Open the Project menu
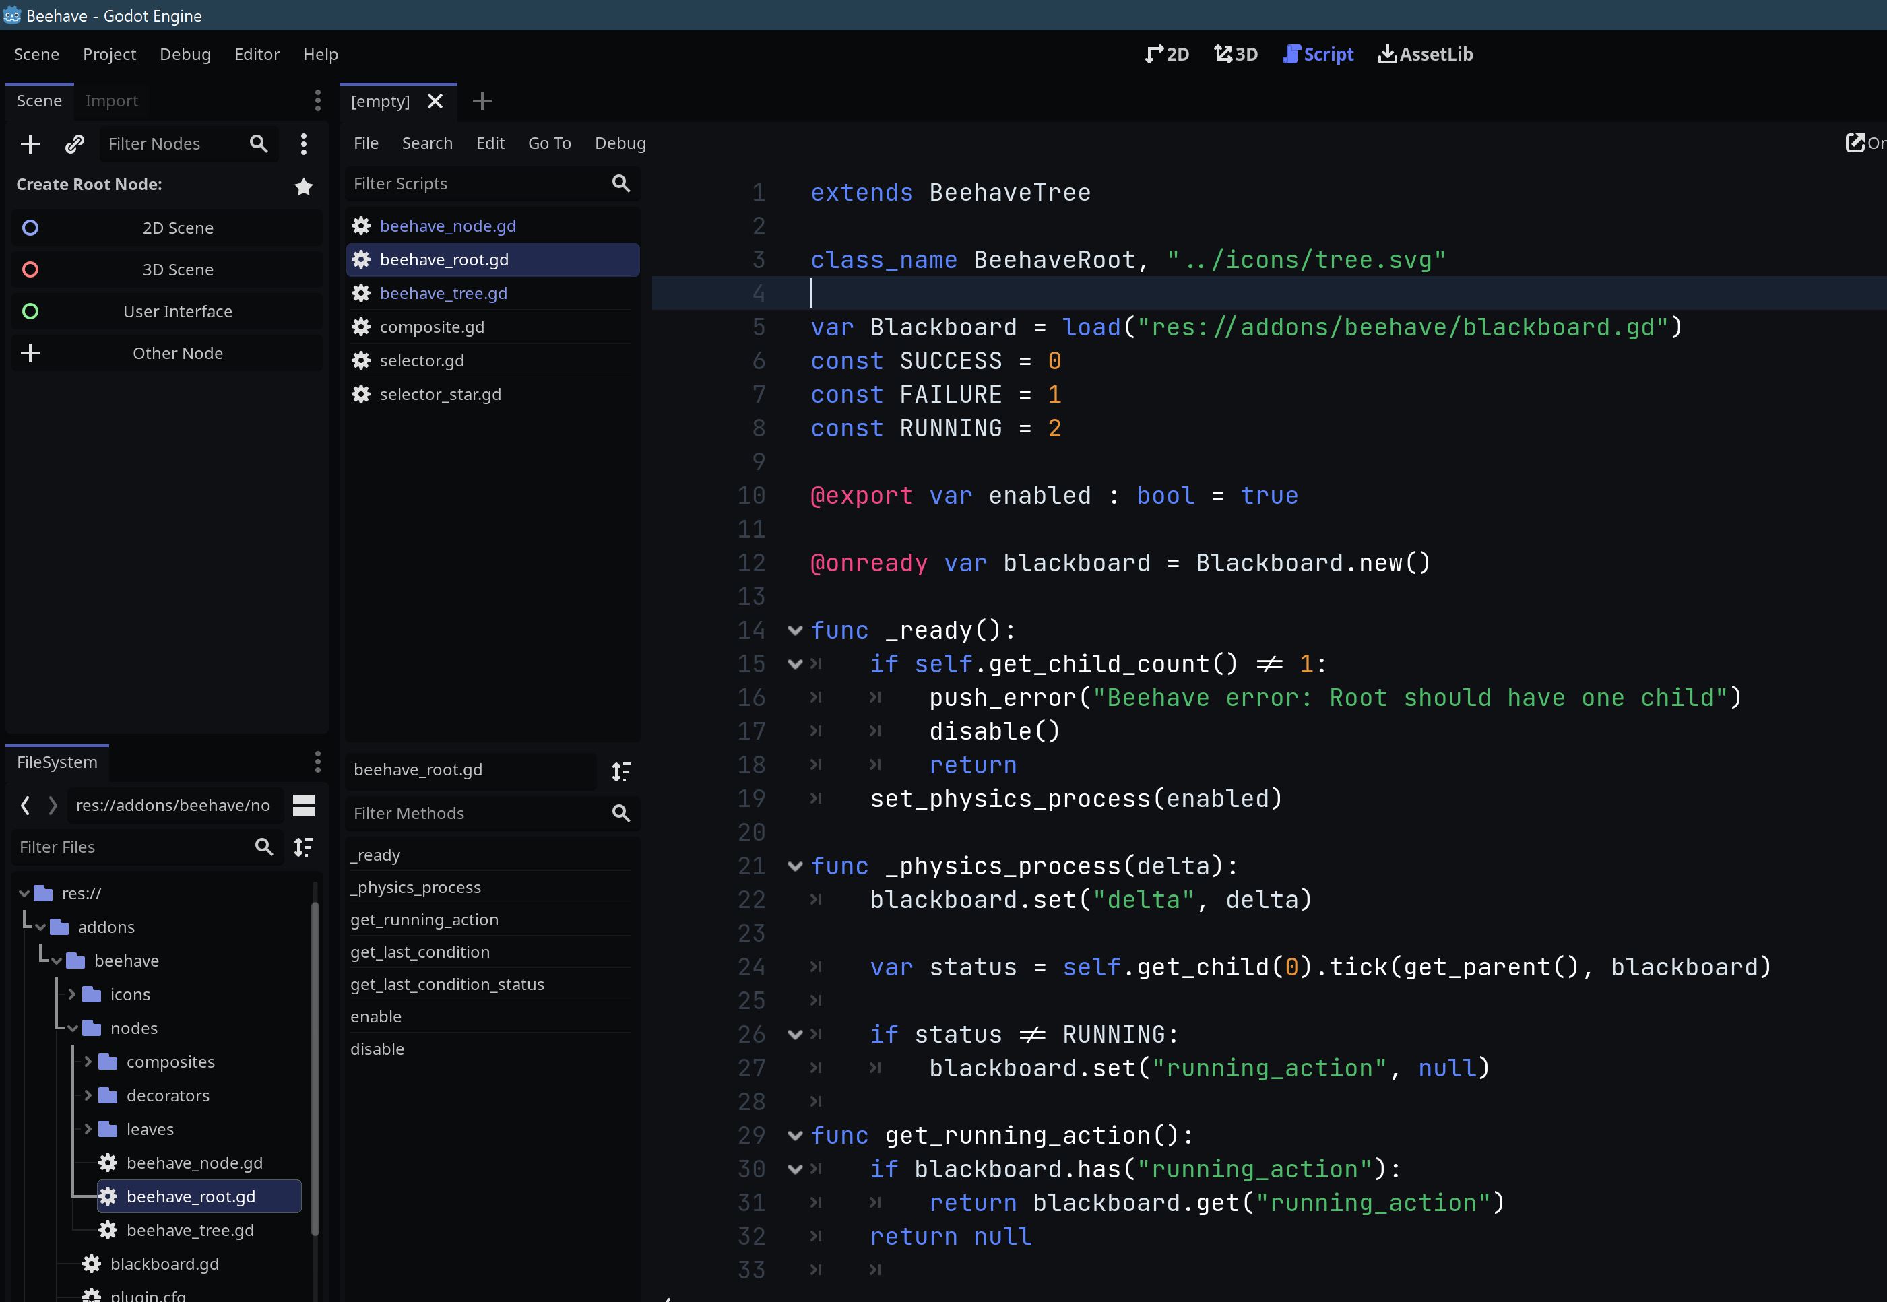 [x=109, y=55]
